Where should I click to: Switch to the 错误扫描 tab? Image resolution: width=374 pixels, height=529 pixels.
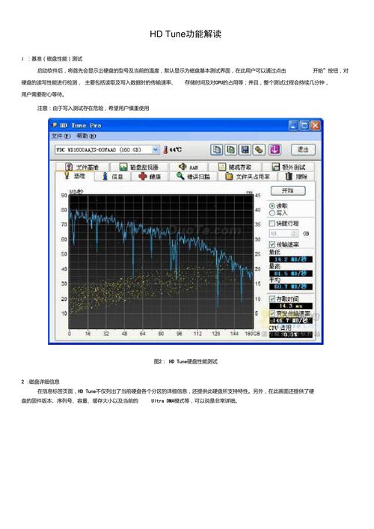click(x=193, y=177)
